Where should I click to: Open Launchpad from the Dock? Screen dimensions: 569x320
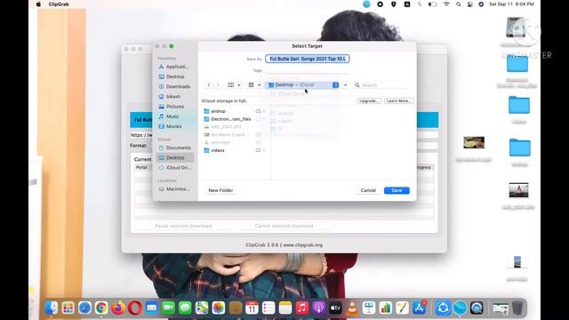click(x=68, y=308)
